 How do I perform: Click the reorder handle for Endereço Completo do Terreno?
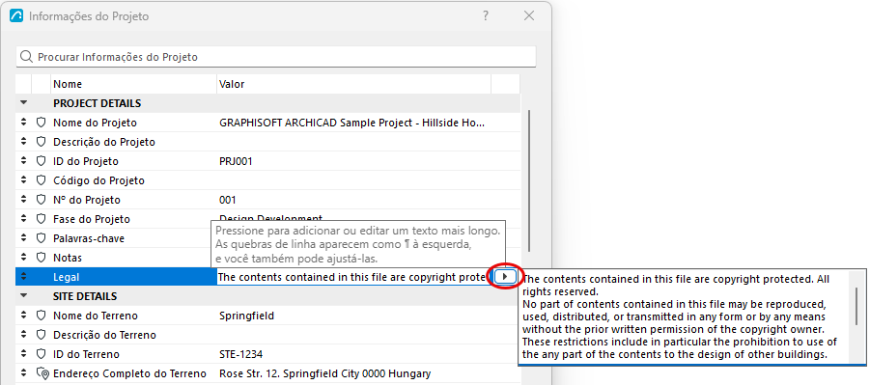(x=23, y=373)
